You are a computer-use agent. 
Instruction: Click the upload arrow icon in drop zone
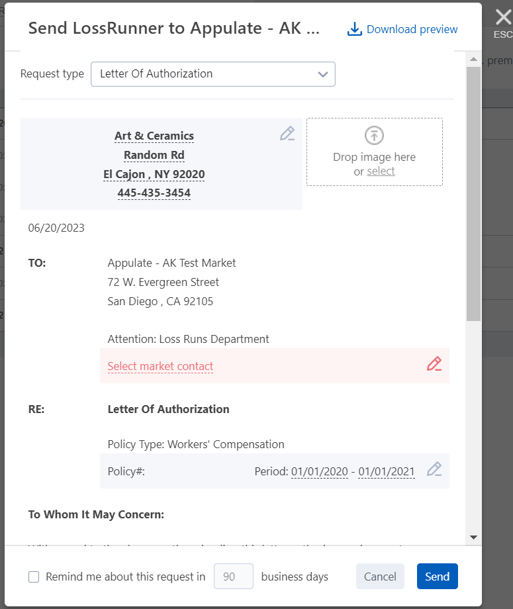(374, 136)
